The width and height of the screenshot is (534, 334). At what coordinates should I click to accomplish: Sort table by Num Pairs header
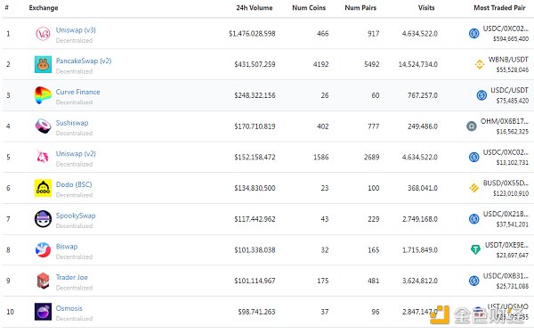[x=360, y=8]
